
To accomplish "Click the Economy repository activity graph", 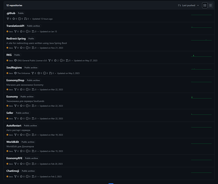I will 201,98.
